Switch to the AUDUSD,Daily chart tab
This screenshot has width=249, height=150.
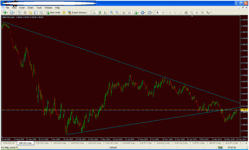click(x=77, y=143)
